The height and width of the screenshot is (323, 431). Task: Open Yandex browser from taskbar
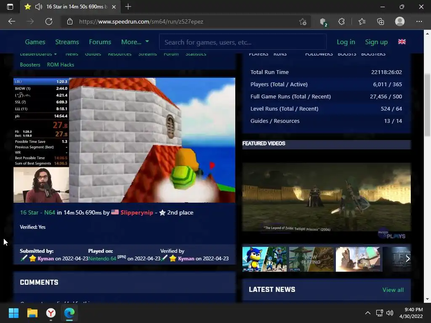[x=51, y=313]
